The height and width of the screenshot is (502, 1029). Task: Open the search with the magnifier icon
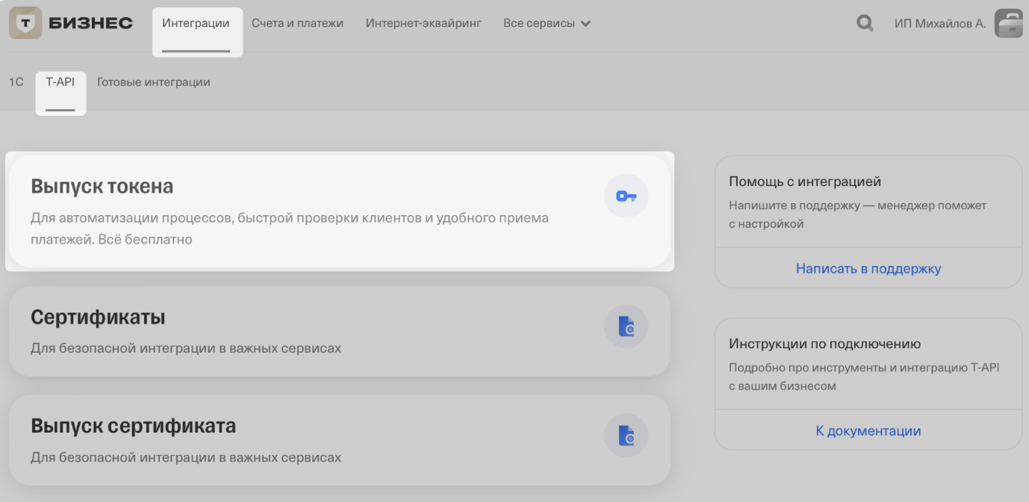pyautogui.click(x=865, y=23)
